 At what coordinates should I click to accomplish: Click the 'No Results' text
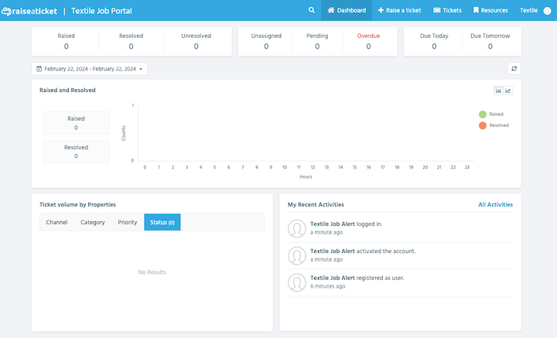(x=152, y=272)
